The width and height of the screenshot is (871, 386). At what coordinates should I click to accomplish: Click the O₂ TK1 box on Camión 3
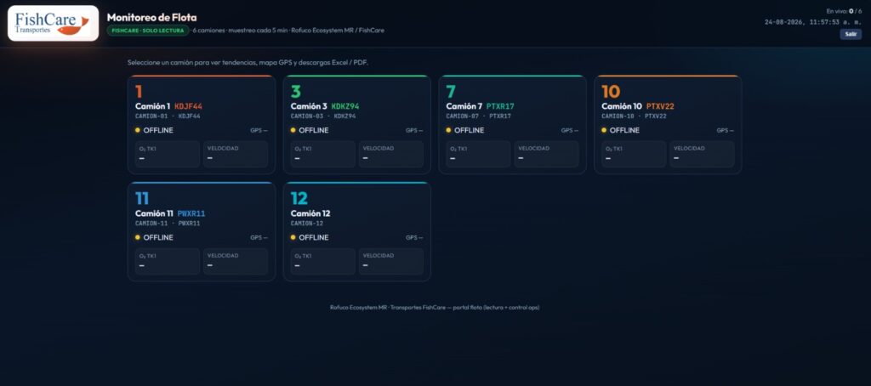click(322, 154)
